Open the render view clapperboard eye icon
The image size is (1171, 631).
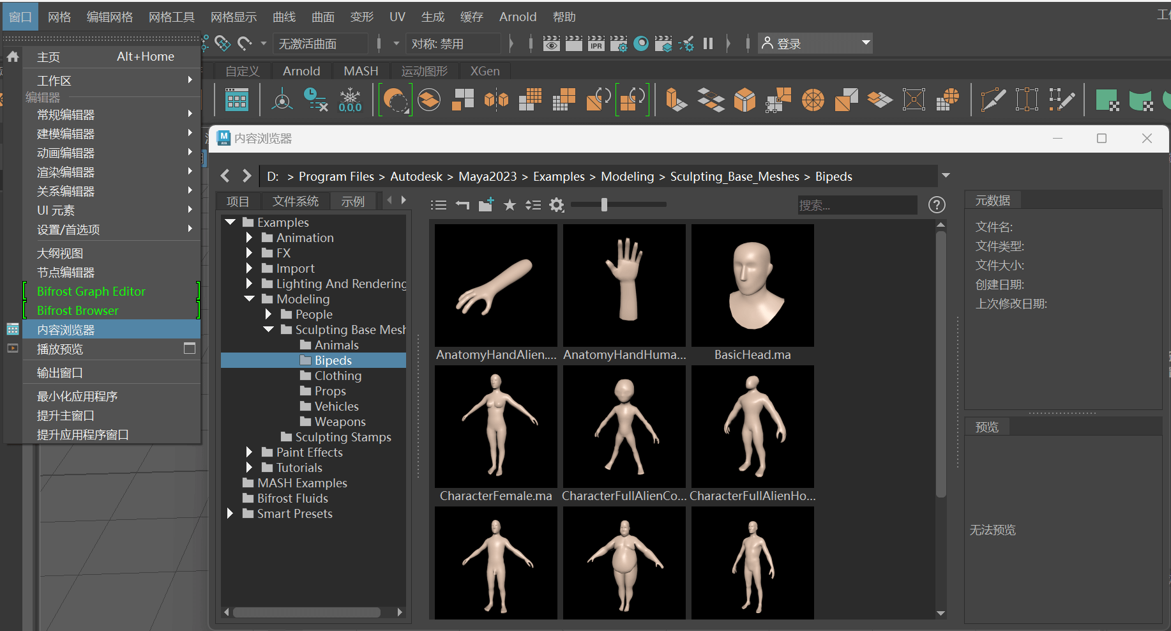[552, 43]
